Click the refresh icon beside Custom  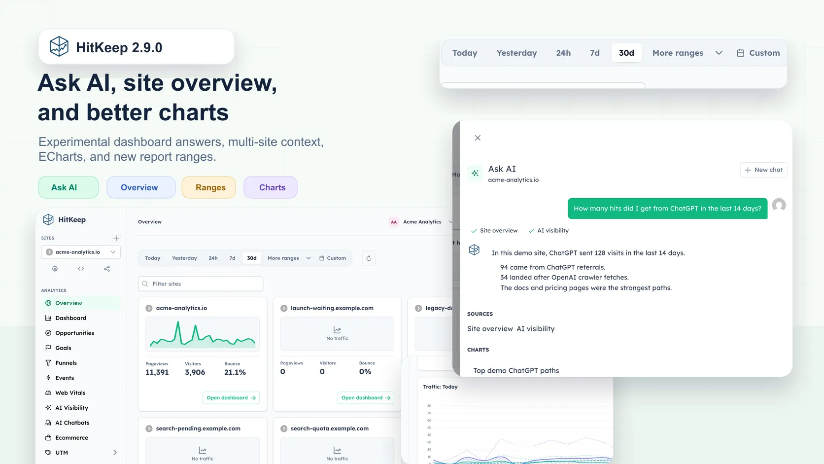pos(369,258)
